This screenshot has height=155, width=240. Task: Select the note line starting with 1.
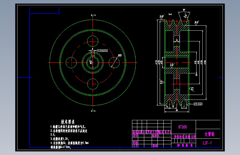(68, 127)
